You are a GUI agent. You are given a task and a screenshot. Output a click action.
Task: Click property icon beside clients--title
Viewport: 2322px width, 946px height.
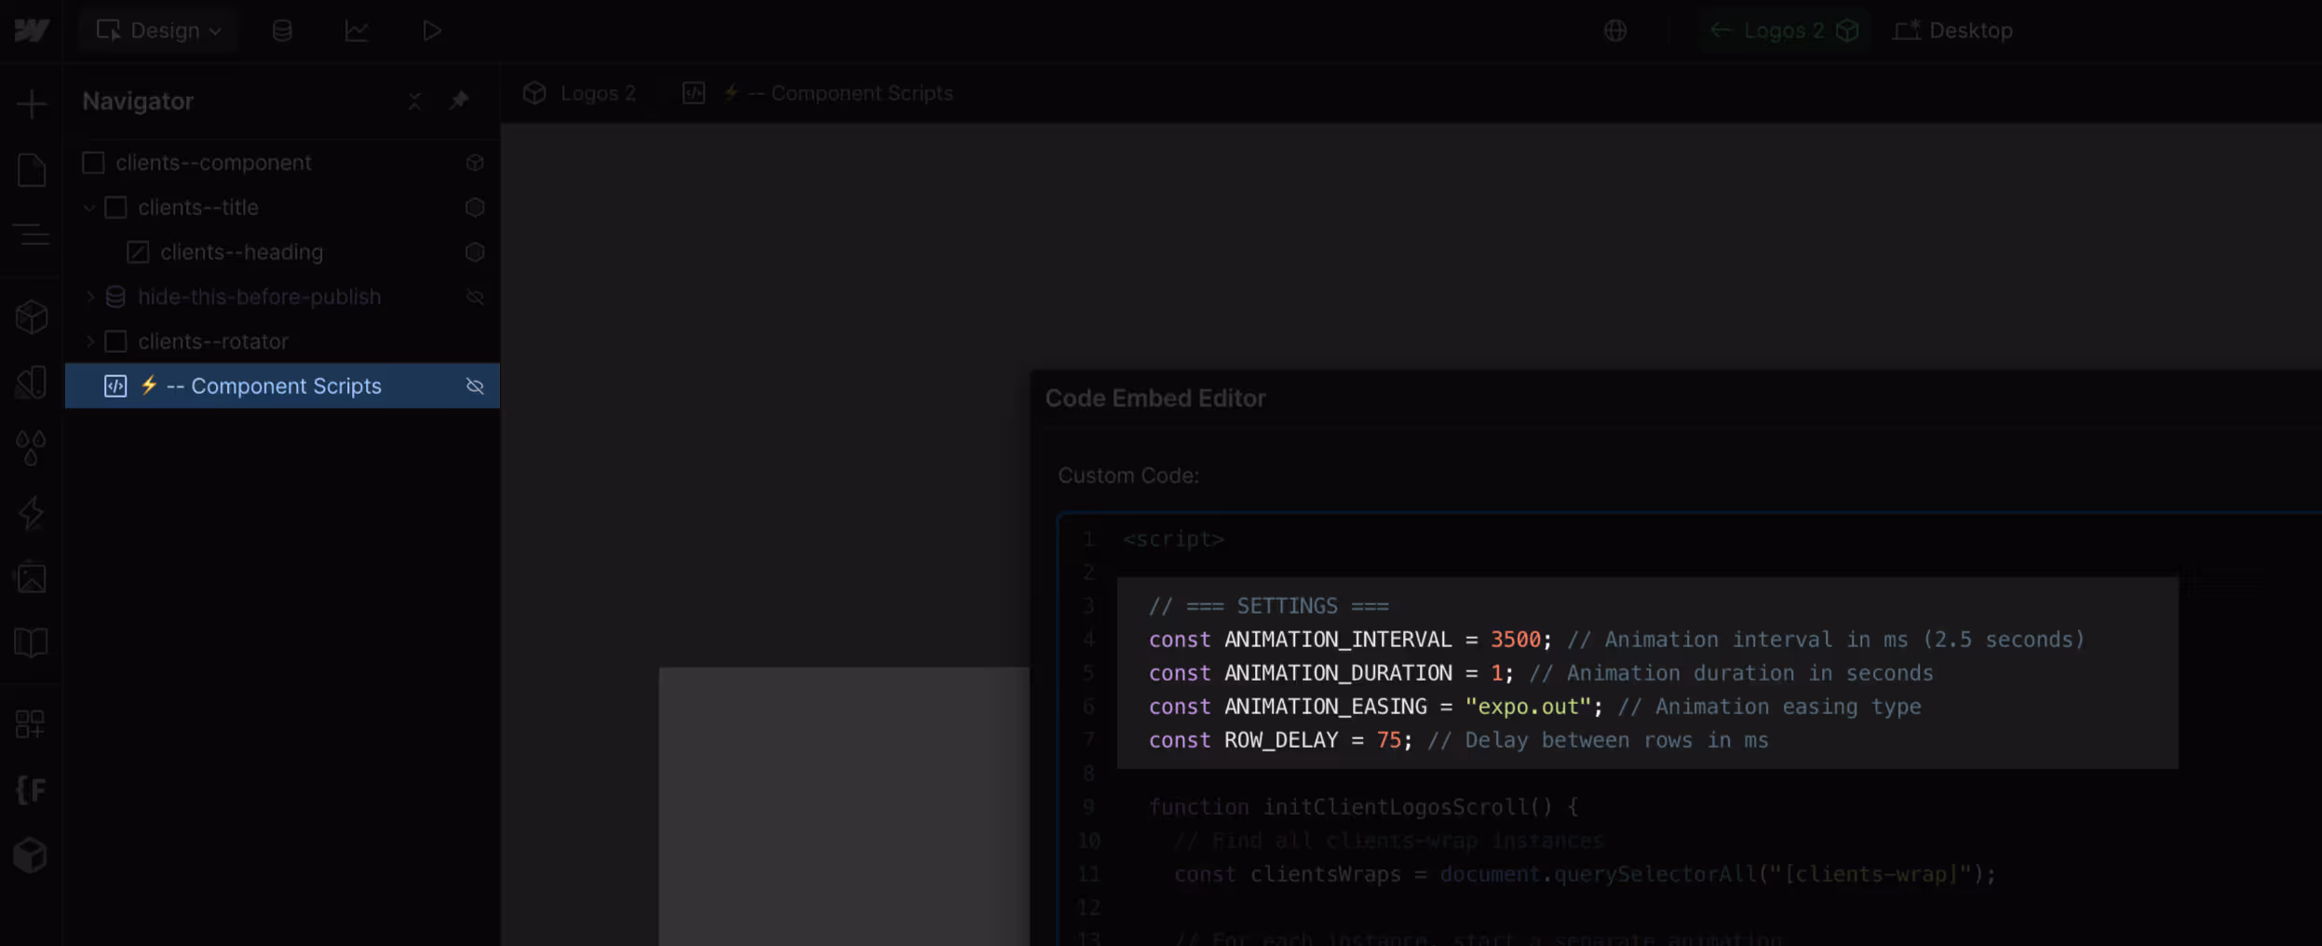coord(475,208)
